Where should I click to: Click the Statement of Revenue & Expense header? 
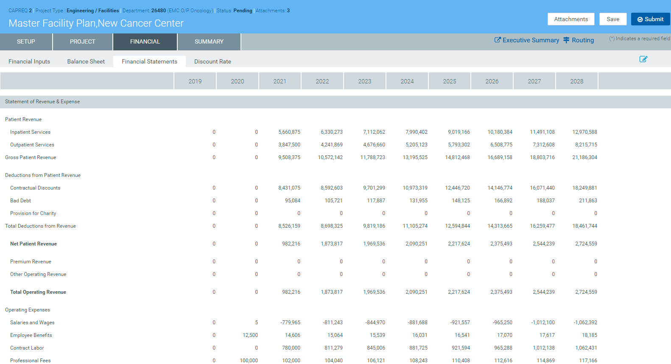click(42, 102)
